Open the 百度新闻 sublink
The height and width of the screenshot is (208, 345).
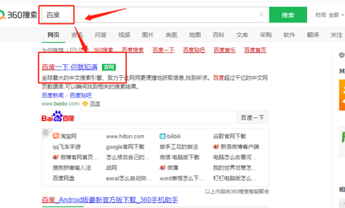[x=53, y=95]
